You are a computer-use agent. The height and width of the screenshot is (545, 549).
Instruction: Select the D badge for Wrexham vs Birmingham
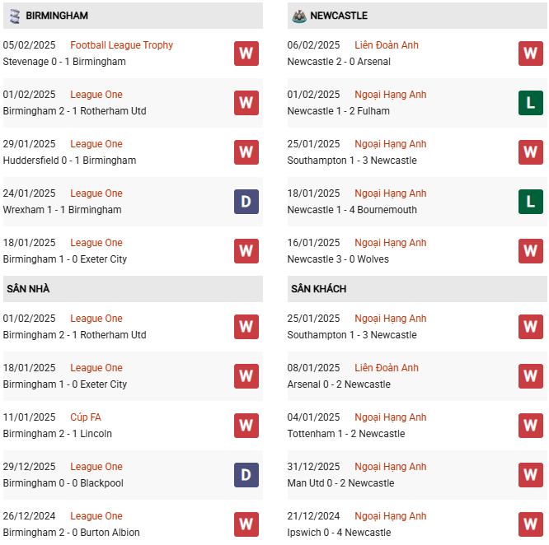[246, 202]
